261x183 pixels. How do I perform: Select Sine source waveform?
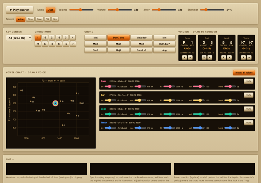pos(30,19)
